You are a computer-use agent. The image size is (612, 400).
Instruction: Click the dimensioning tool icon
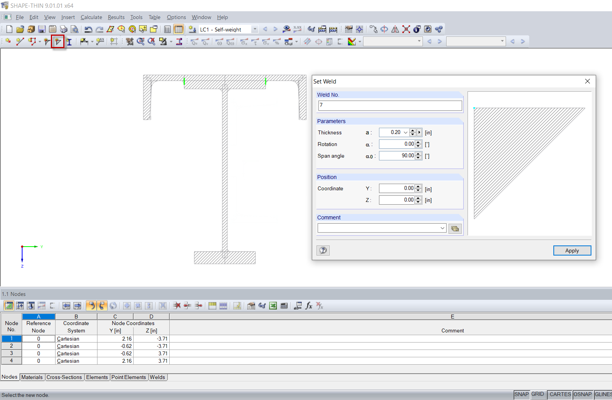click(84, 42)
